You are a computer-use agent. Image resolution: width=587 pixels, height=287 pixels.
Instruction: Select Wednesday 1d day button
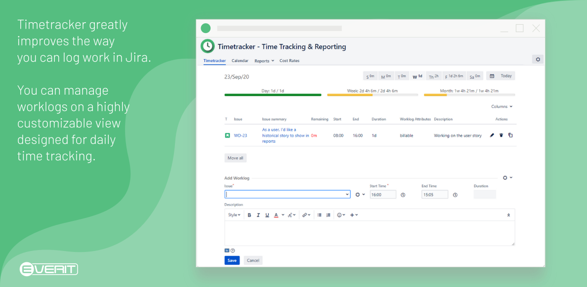point(418,76)
